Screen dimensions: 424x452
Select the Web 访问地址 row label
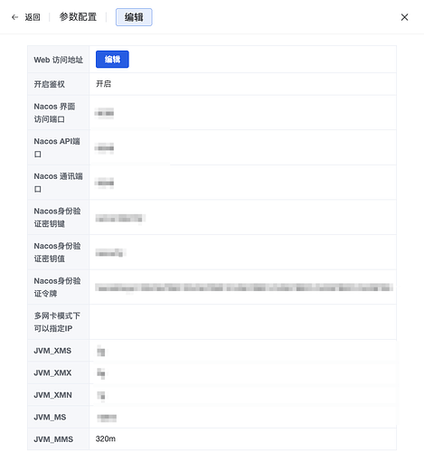point(59,60)
